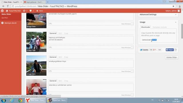183x103 pixels.
Task: Collapse the Advanced Settings panel arrow
Action: coord(176,15)
